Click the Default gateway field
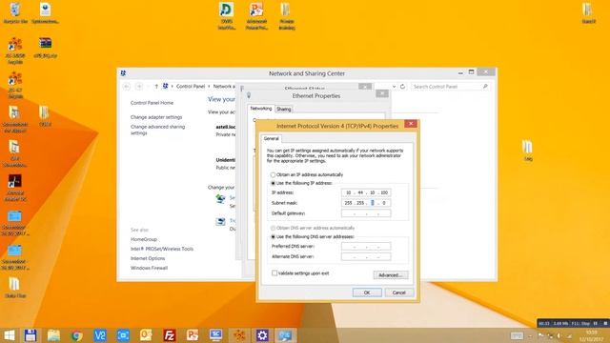Screen dimensions: 610x343 [x=366, y=213]
